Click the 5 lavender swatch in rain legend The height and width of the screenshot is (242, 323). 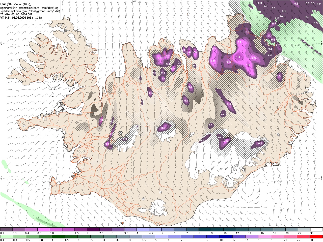[161, 236]
